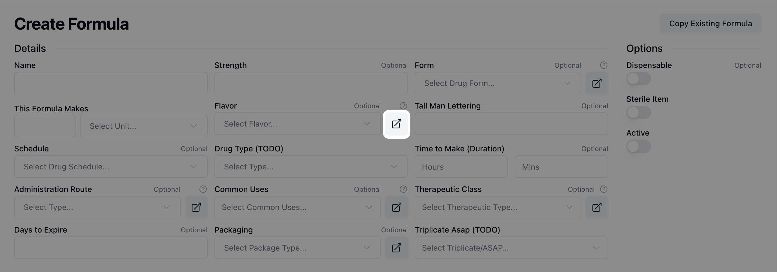Expand the Select Drug Form dropdown
Viewport: 777px width, 272px height.
click(x=498, y=83)
